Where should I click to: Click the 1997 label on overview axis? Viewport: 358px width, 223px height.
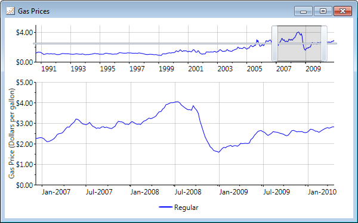[137, 69]
